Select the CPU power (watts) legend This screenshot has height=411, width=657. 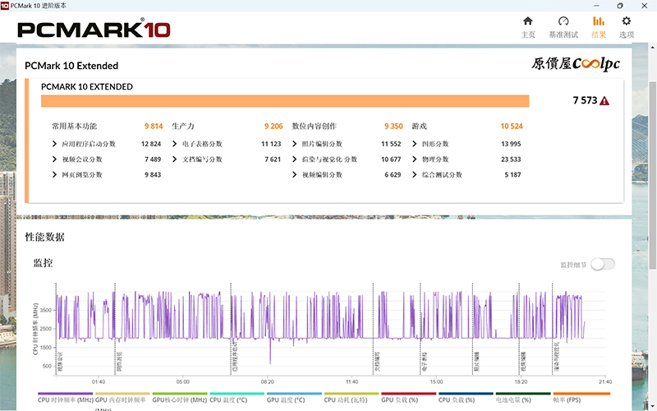351,398
